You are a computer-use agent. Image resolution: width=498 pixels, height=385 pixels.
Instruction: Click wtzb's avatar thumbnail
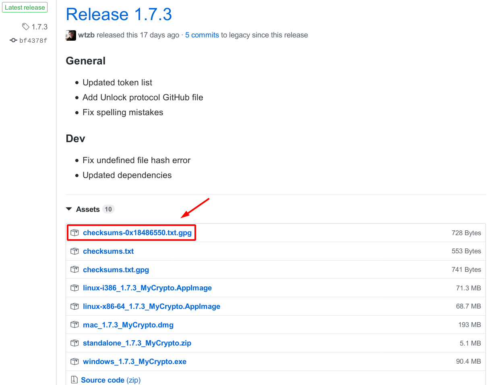point(71,35)
